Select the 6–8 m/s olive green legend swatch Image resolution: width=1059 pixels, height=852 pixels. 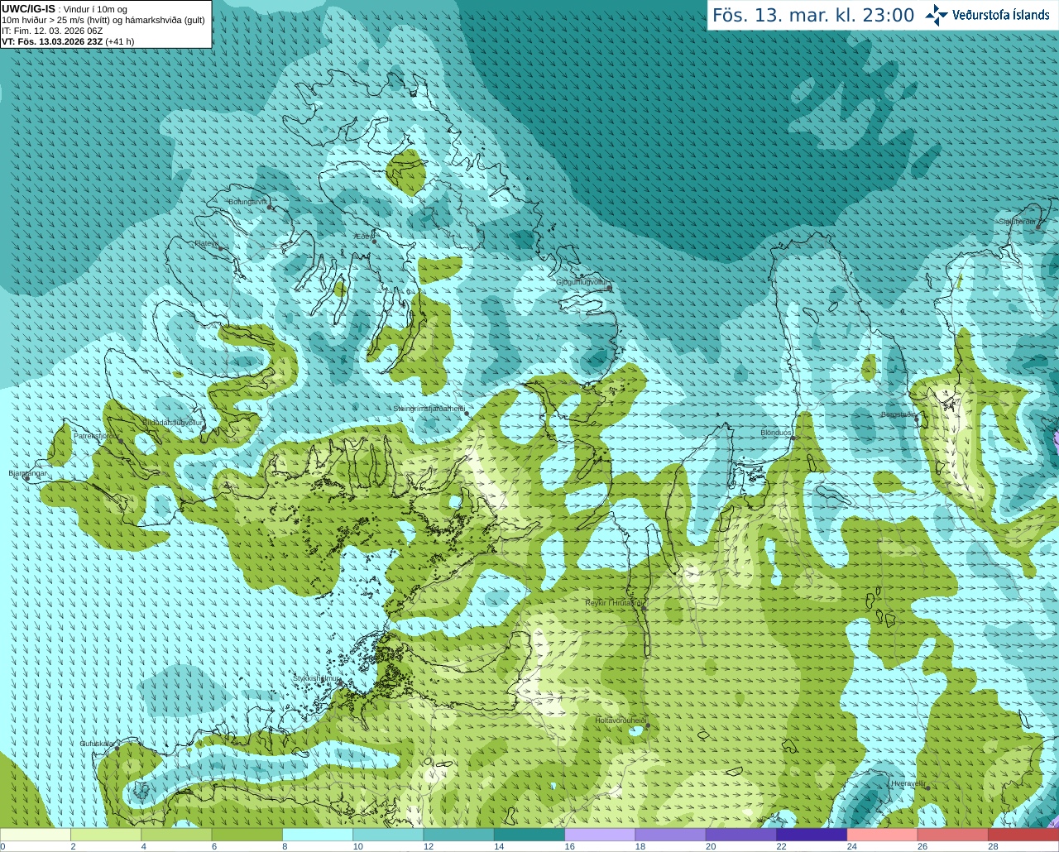pos(247,834)
